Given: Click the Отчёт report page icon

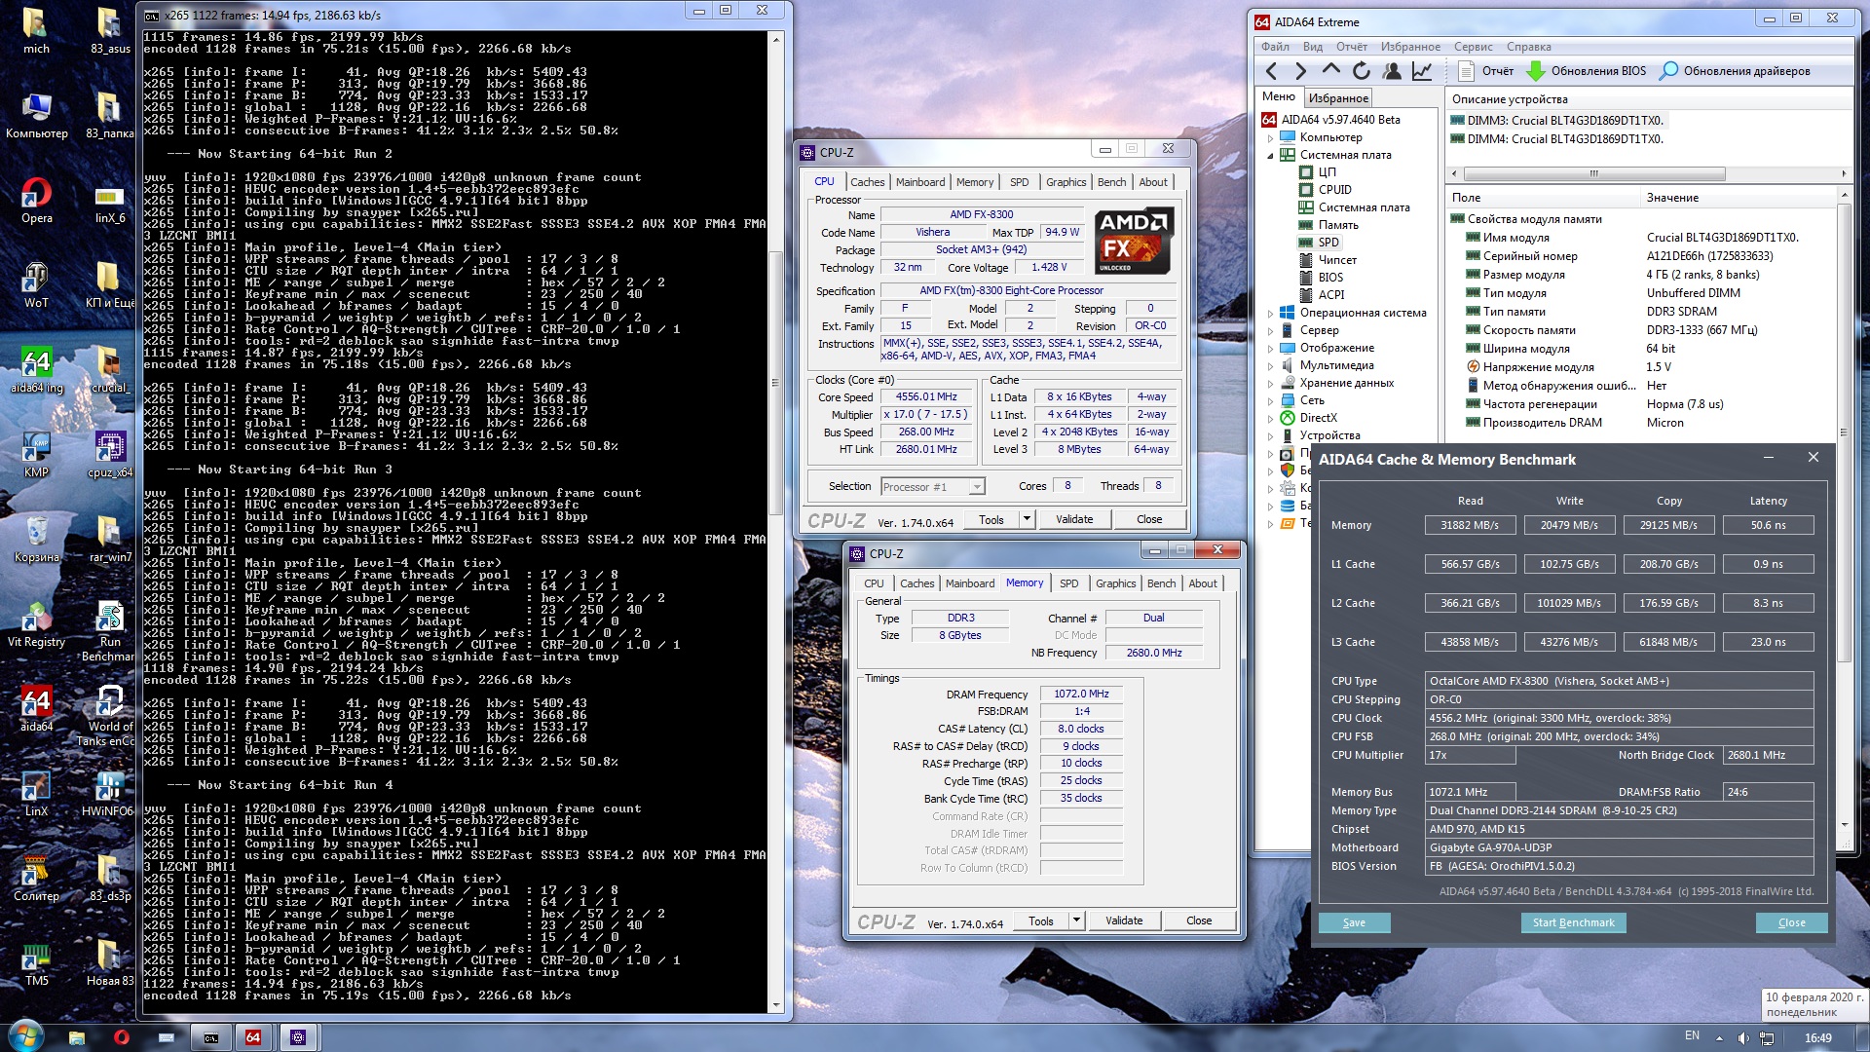Looking at the screenshot, I should click(1466, 71).
